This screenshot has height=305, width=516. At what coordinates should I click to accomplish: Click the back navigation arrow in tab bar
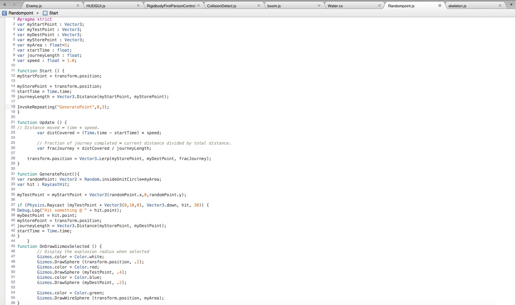pos(4,4)
